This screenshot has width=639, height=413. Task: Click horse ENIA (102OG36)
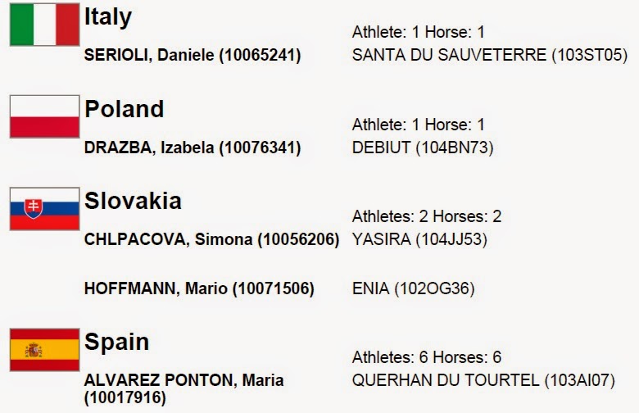click(x=413, y=288)
